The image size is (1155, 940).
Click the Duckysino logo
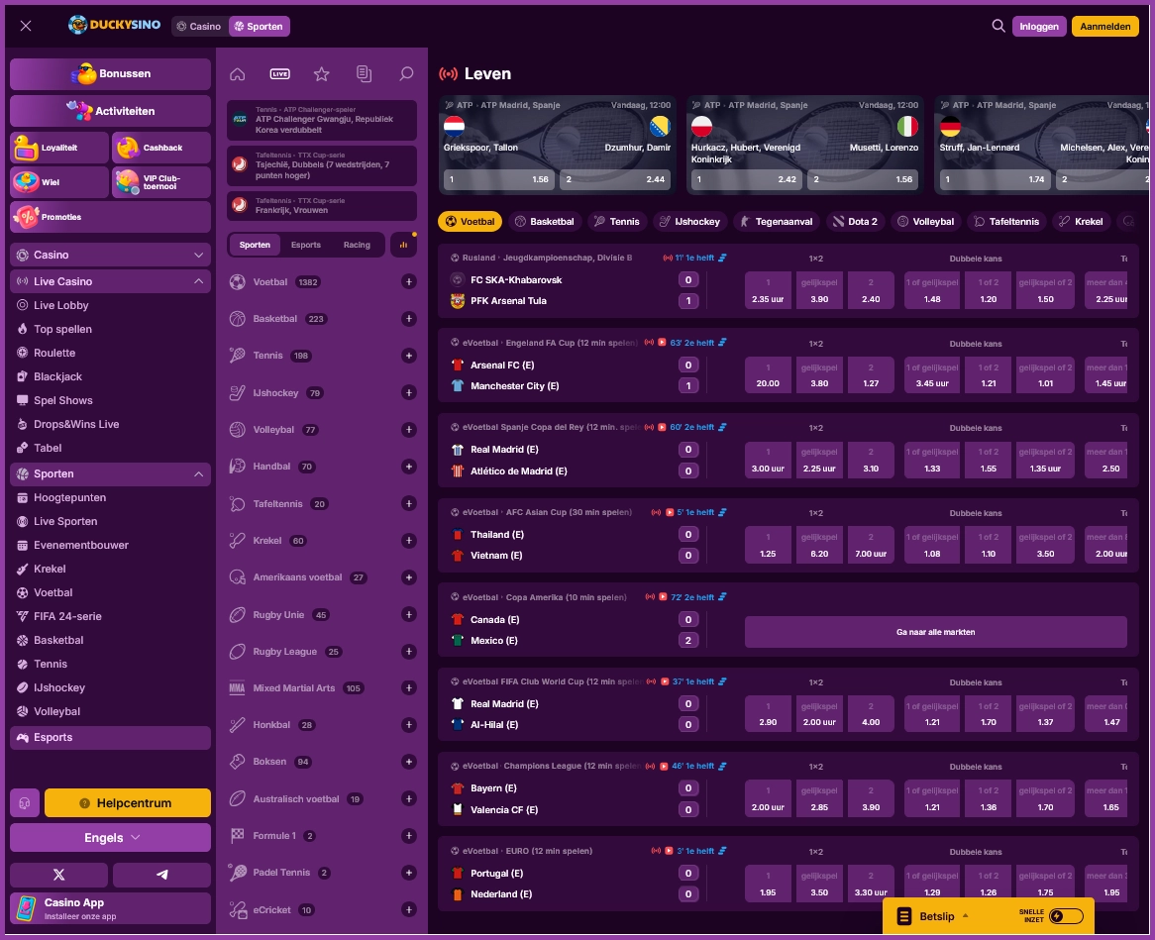(x=114, y=25)
